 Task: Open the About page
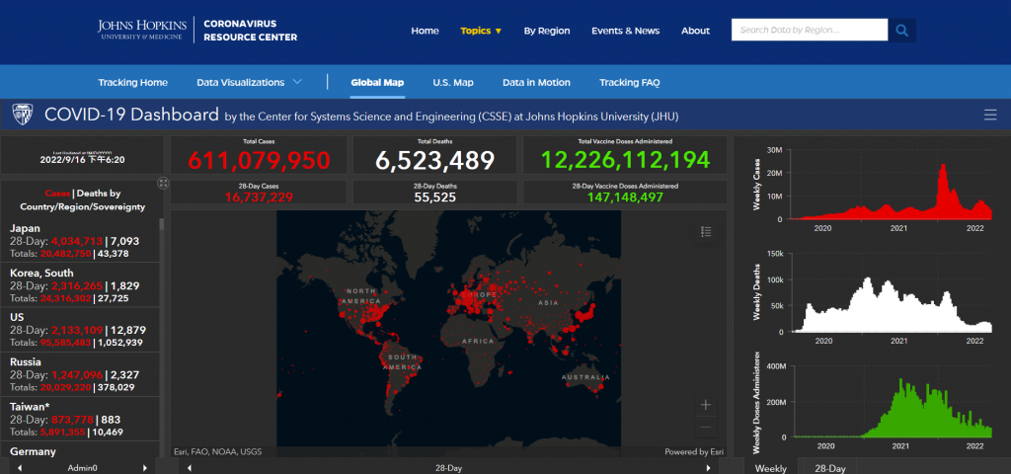[695, 31]
